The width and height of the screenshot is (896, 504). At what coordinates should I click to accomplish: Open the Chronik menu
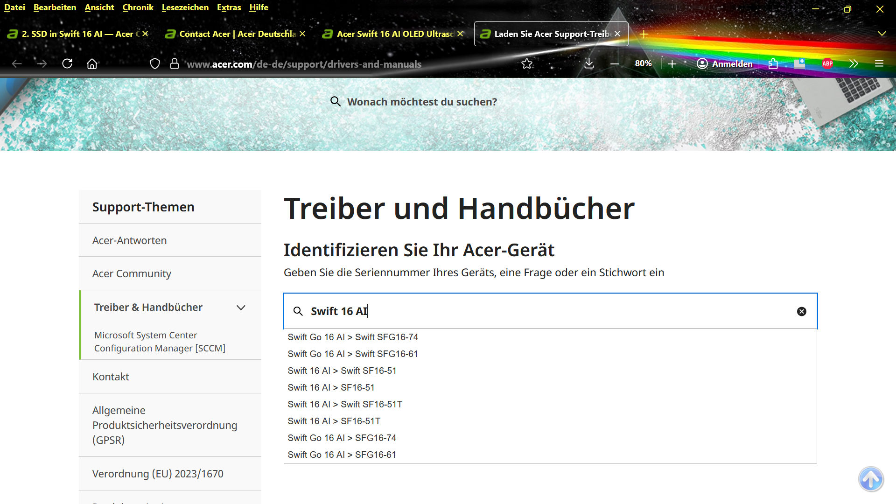pos(138,7)
